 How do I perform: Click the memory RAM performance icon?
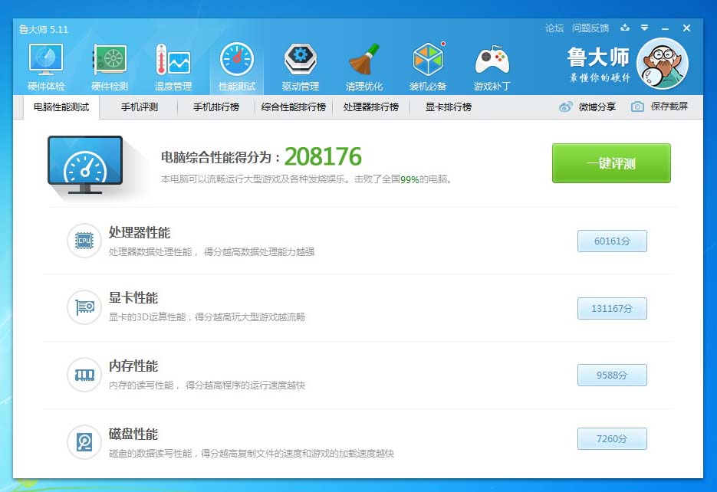(x=84, y=375)
